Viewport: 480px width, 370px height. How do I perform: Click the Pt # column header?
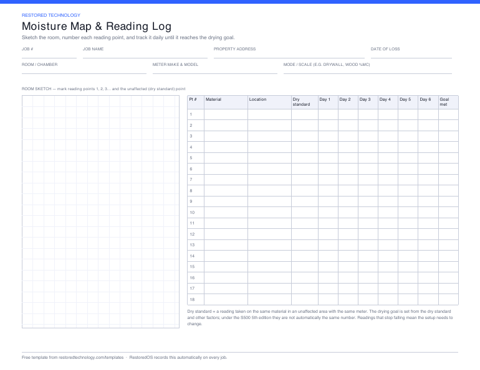(x=196, y=102)
